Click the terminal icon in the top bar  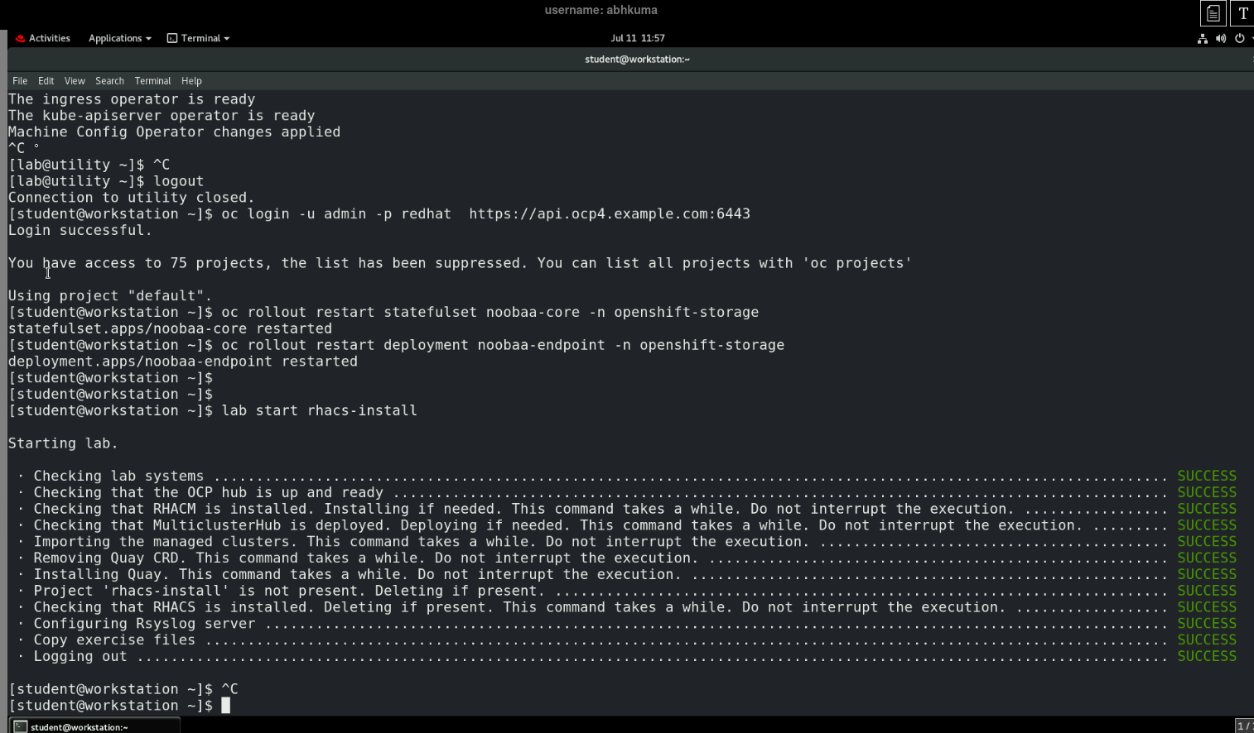(172, 38)
